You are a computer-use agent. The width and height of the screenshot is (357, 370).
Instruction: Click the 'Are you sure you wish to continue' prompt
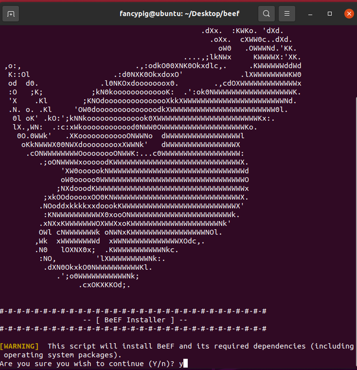[x=87, y=364]
